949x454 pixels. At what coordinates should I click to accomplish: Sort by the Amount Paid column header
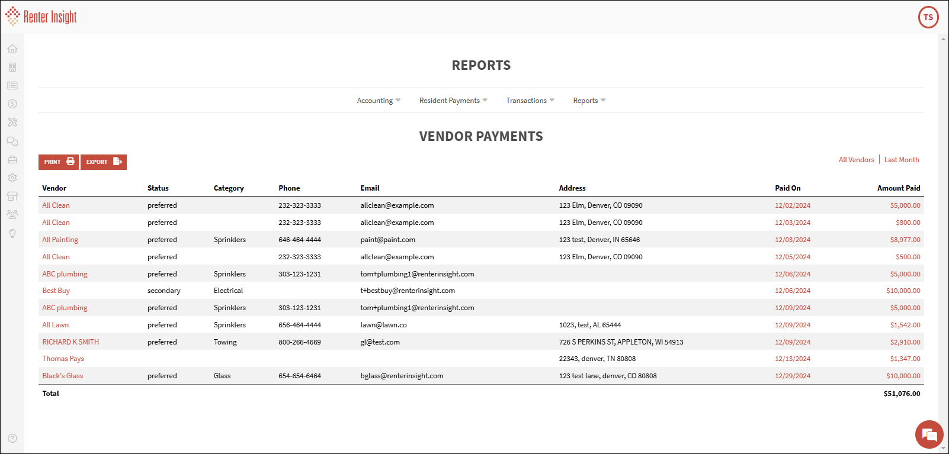point(899,188)
